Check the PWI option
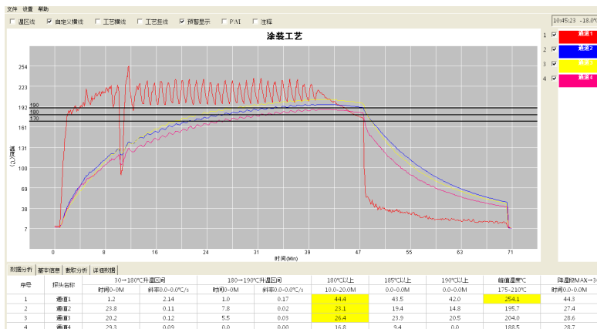Image resolution: width=597 pixels, height=329 pixels. tap(224, 22)
